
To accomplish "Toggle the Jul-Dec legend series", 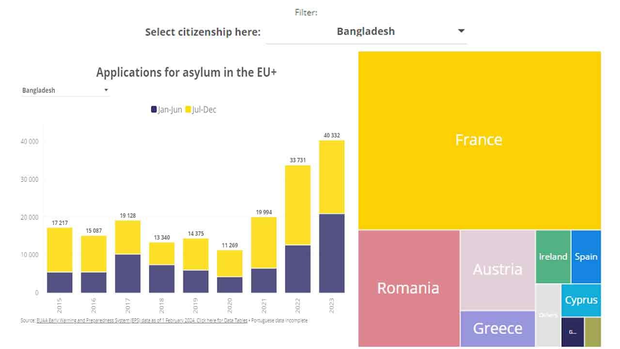I will point(201,110).
